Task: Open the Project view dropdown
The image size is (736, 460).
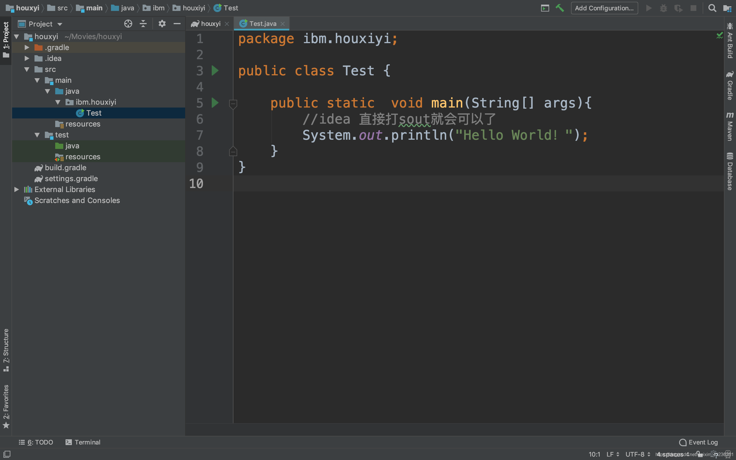Action: tap(60, 24)
